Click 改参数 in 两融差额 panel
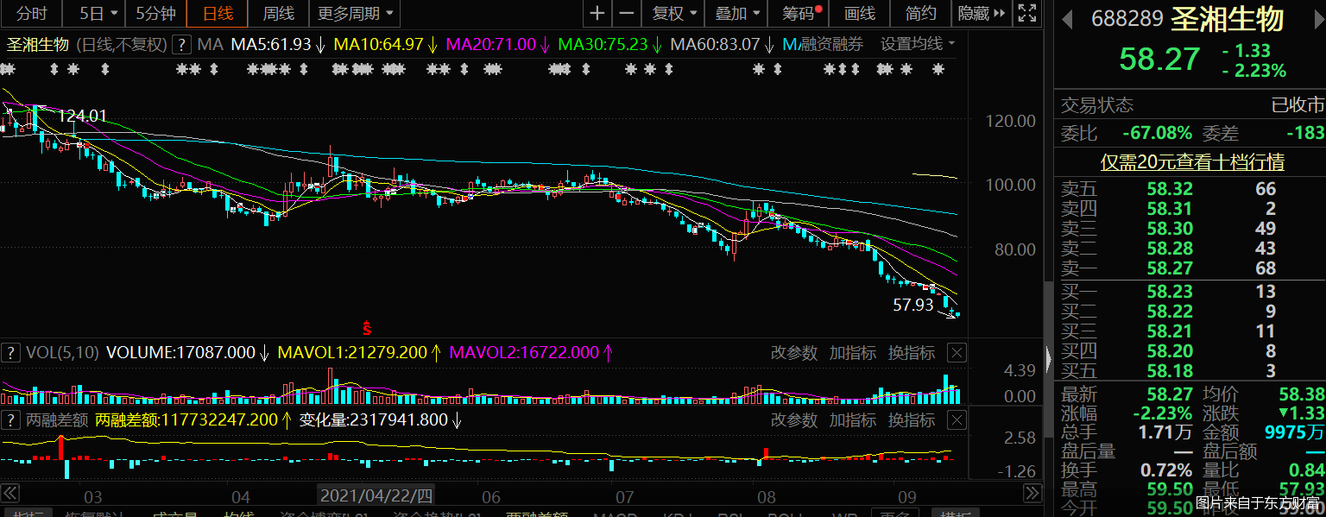1326x517 pixels. (x=793, y=420)
